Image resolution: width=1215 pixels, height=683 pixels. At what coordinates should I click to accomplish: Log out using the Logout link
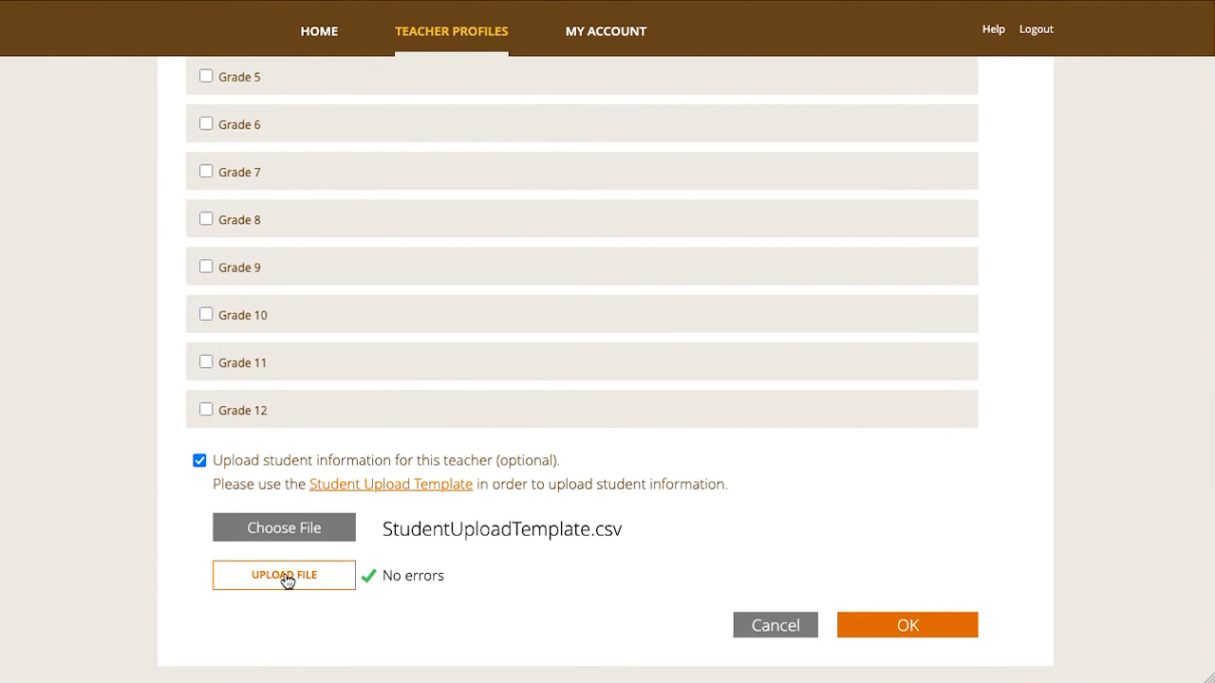pyautogui.click(x=1036, y=29)
